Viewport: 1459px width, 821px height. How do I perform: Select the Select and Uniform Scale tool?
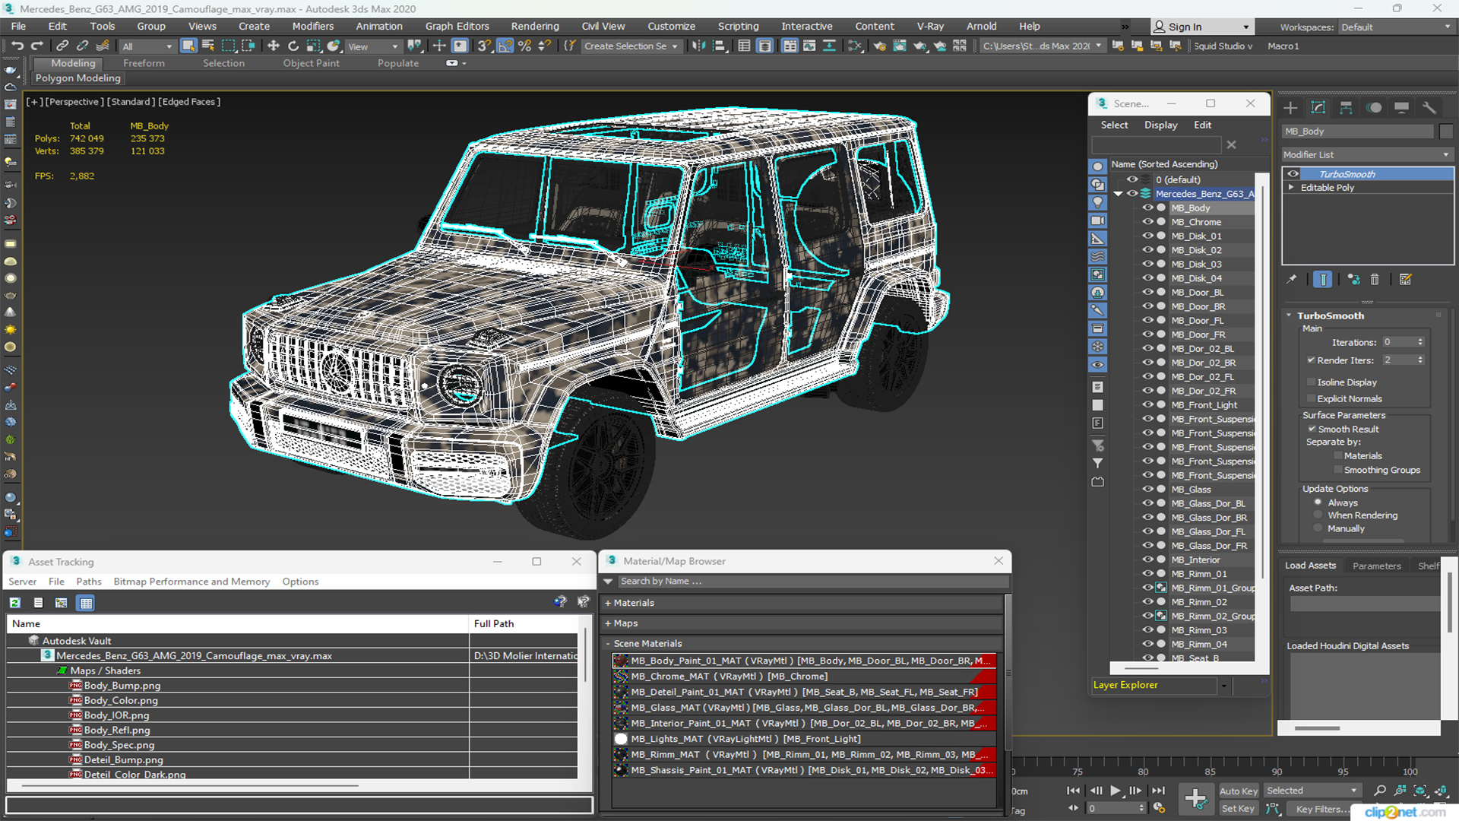[x=312, y=46]
